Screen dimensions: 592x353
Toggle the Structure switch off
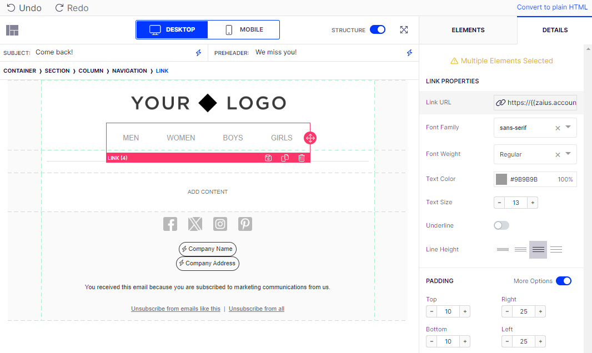(x=378, y=30)
